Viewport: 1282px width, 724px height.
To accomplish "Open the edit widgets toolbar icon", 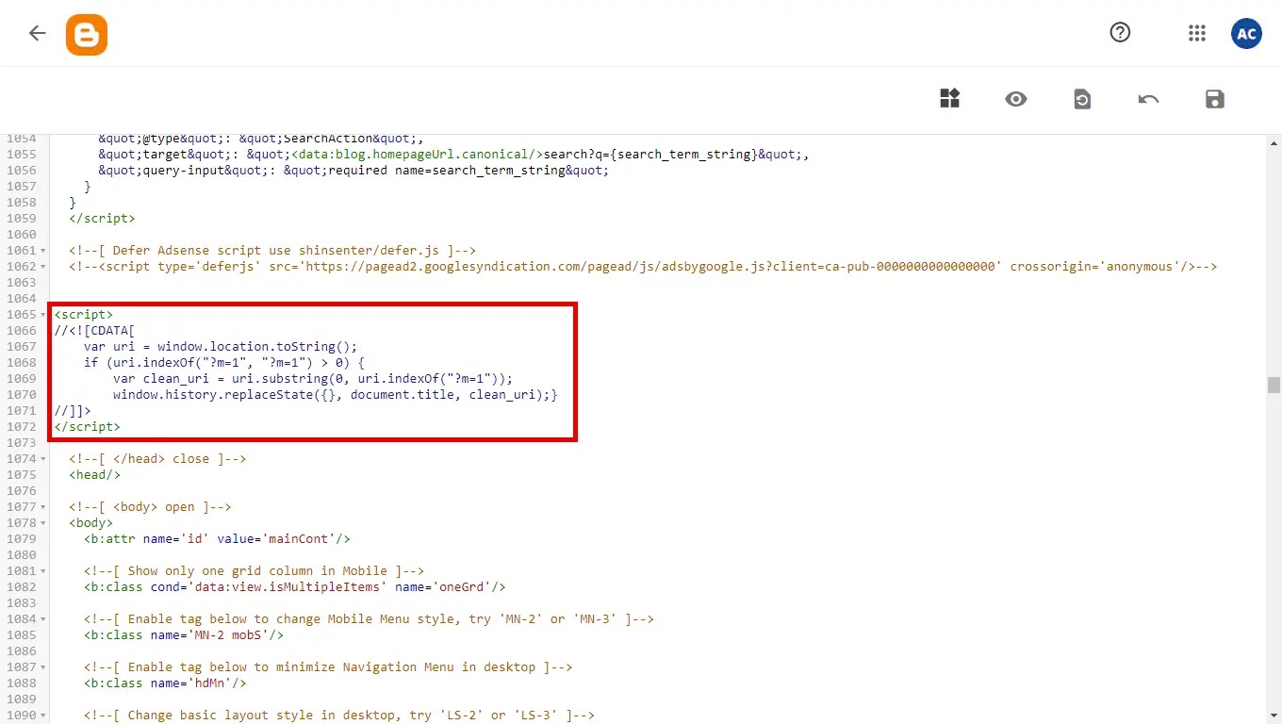I will (949, 98).
